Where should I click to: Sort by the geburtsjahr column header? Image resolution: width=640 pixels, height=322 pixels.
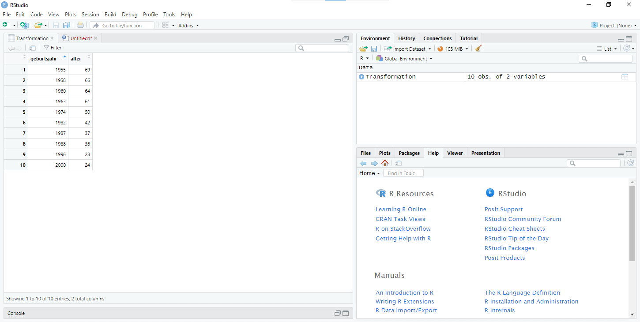click(48, 59)
